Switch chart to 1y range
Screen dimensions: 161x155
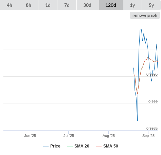click(132, 5)
